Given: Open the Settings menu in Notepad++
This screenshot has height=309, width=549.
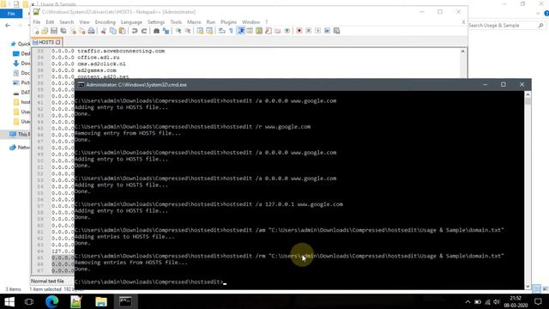Looking at the screenshot, I should pos(156,22).
